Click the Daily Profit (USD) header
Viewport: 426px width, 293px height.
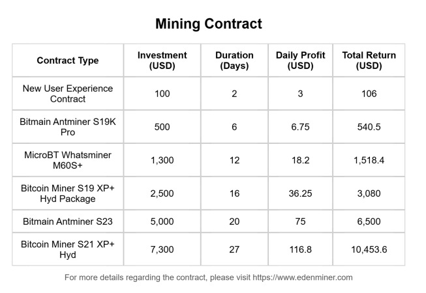click(x=300, y=61)
